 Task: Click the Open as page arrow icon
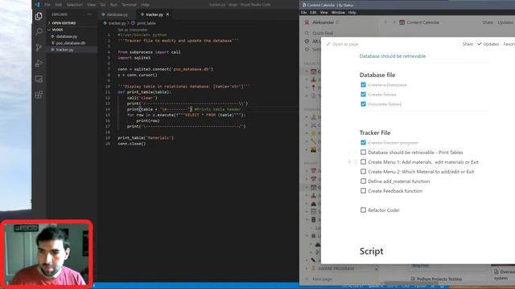[328, 44]
